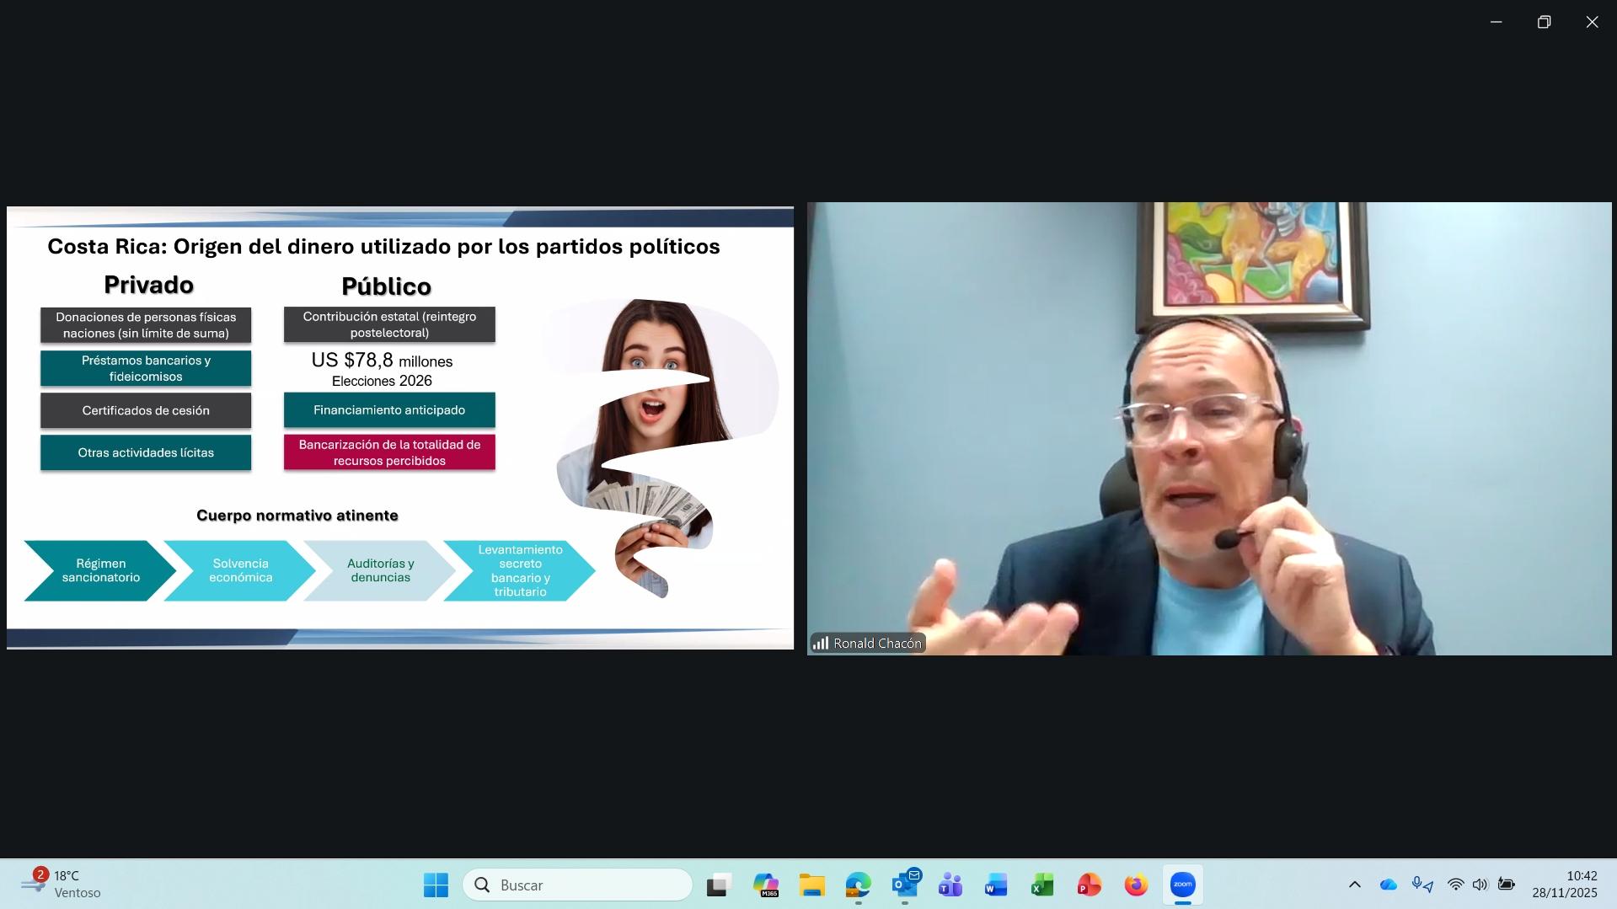Open the clock and date panel
This screenshot has height=909, width=1617.
pyautogui.click(x=1564, y=885)
